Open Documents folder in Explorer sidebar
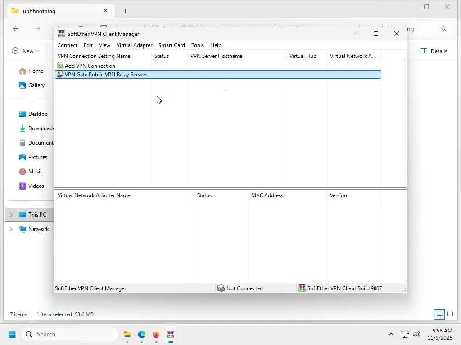 click(36, 143)
